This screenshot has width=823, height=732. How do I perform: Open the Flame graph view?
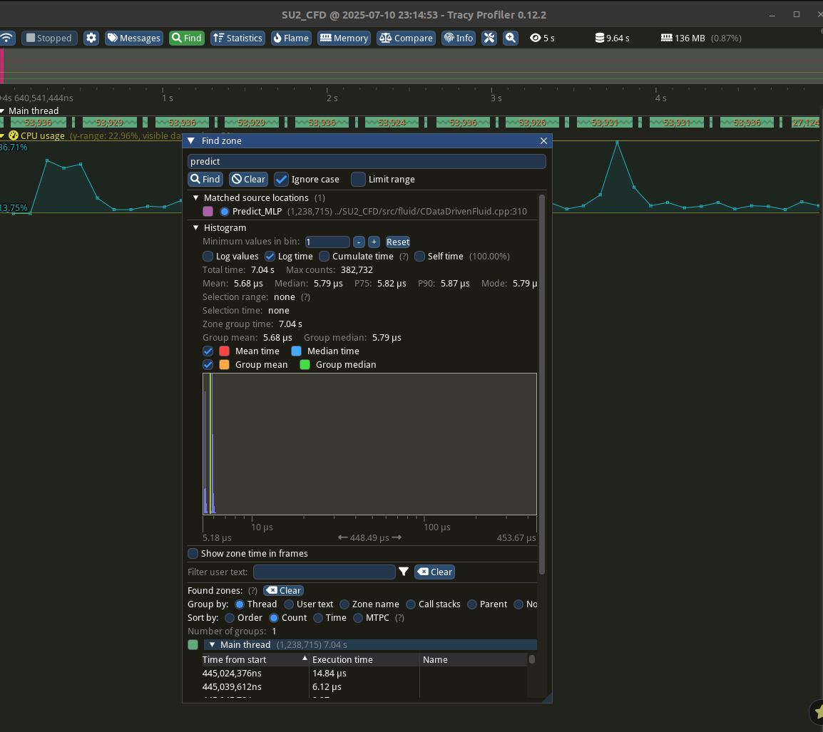pyautogui.click(x=291, y=38)
